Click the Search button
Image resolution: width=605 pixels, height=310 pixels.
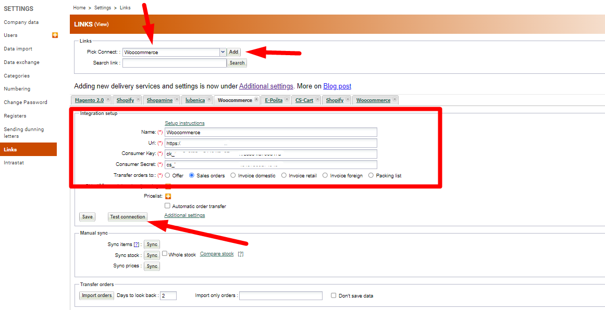(x=237, y=63)
